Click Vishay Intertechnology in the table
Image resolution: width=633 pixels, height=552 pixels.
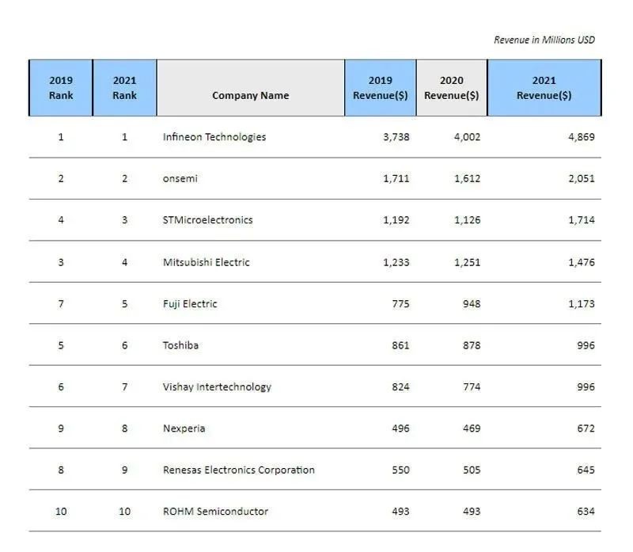coord(217,387)
